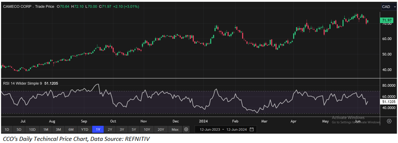Click the RSI 14 Wilder indicator label
Viewport: 398px width, 143px height.
click(22, 83)
